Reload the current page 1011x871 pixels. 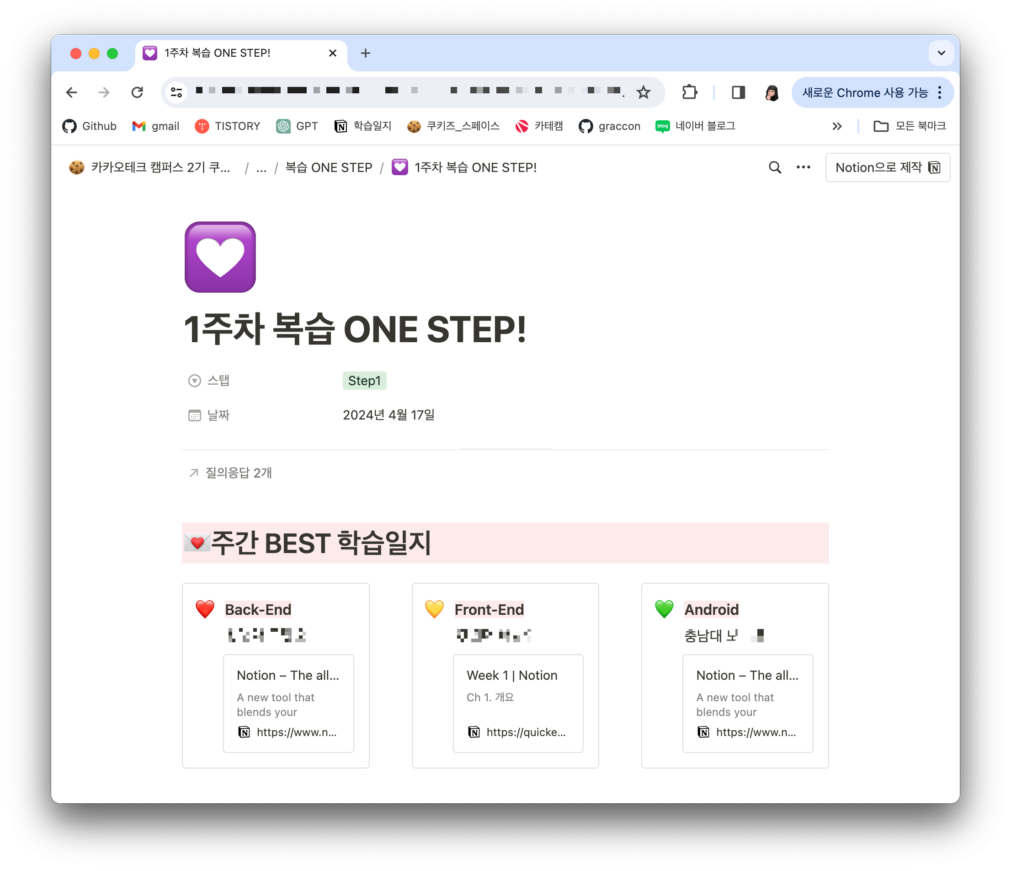pos(137,92)
